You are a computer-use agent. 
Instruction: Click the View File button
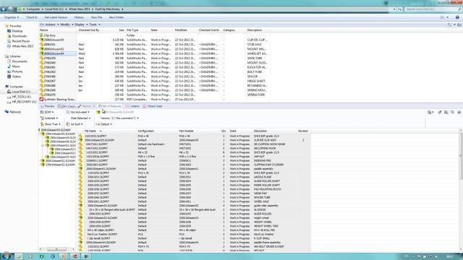[x=96, y=17]
